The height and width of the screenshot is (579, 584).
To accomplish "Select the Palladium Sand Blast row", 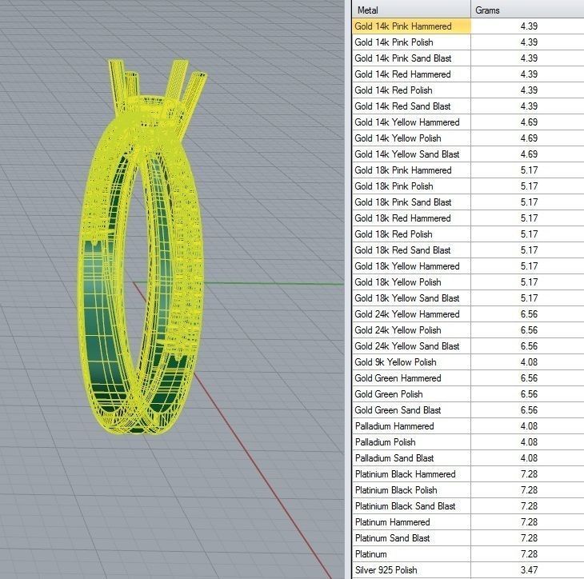I will click(468, 459).
